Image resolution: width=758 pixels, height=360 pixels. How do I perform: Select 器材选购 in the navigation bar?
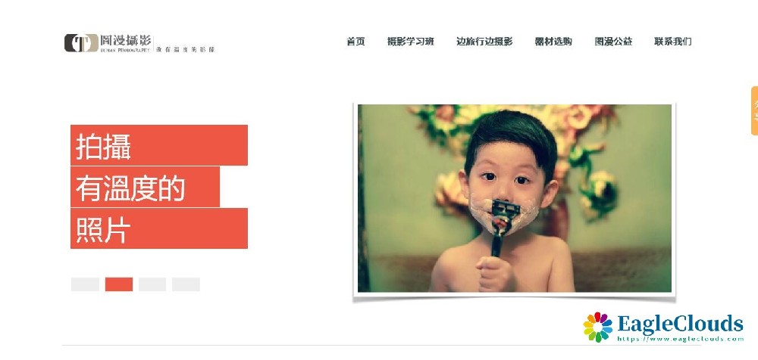coord(553,42)
